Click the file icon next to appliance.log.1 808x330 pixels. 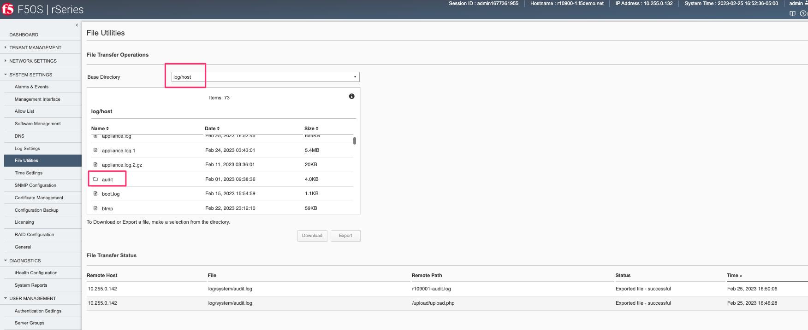point(95,150)
